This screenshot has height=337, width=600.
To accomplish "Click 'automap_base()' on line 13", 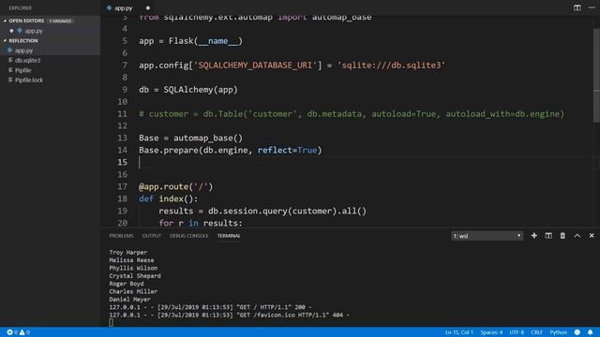I will click(208, 138).
